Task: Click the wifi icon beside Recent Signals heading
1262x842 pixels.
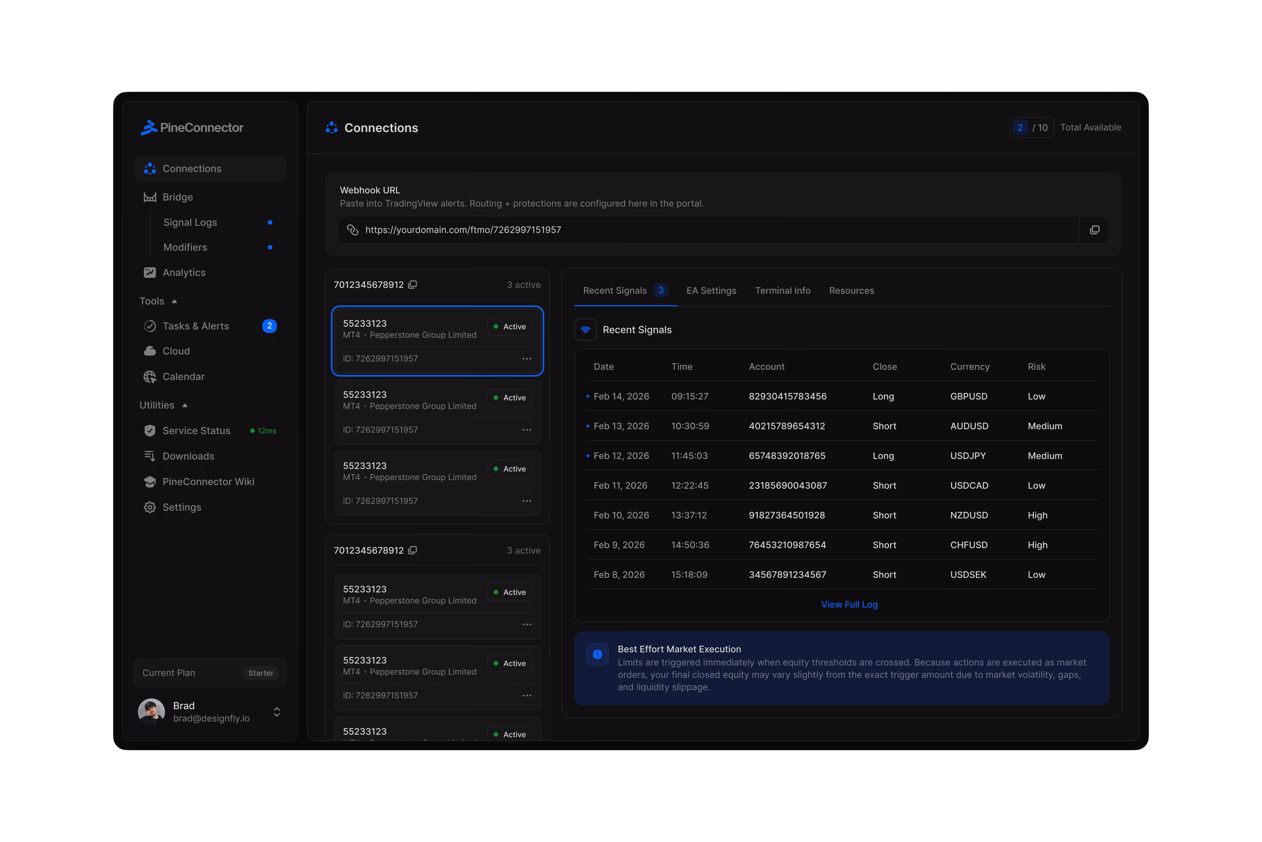Action: [585, 330]
